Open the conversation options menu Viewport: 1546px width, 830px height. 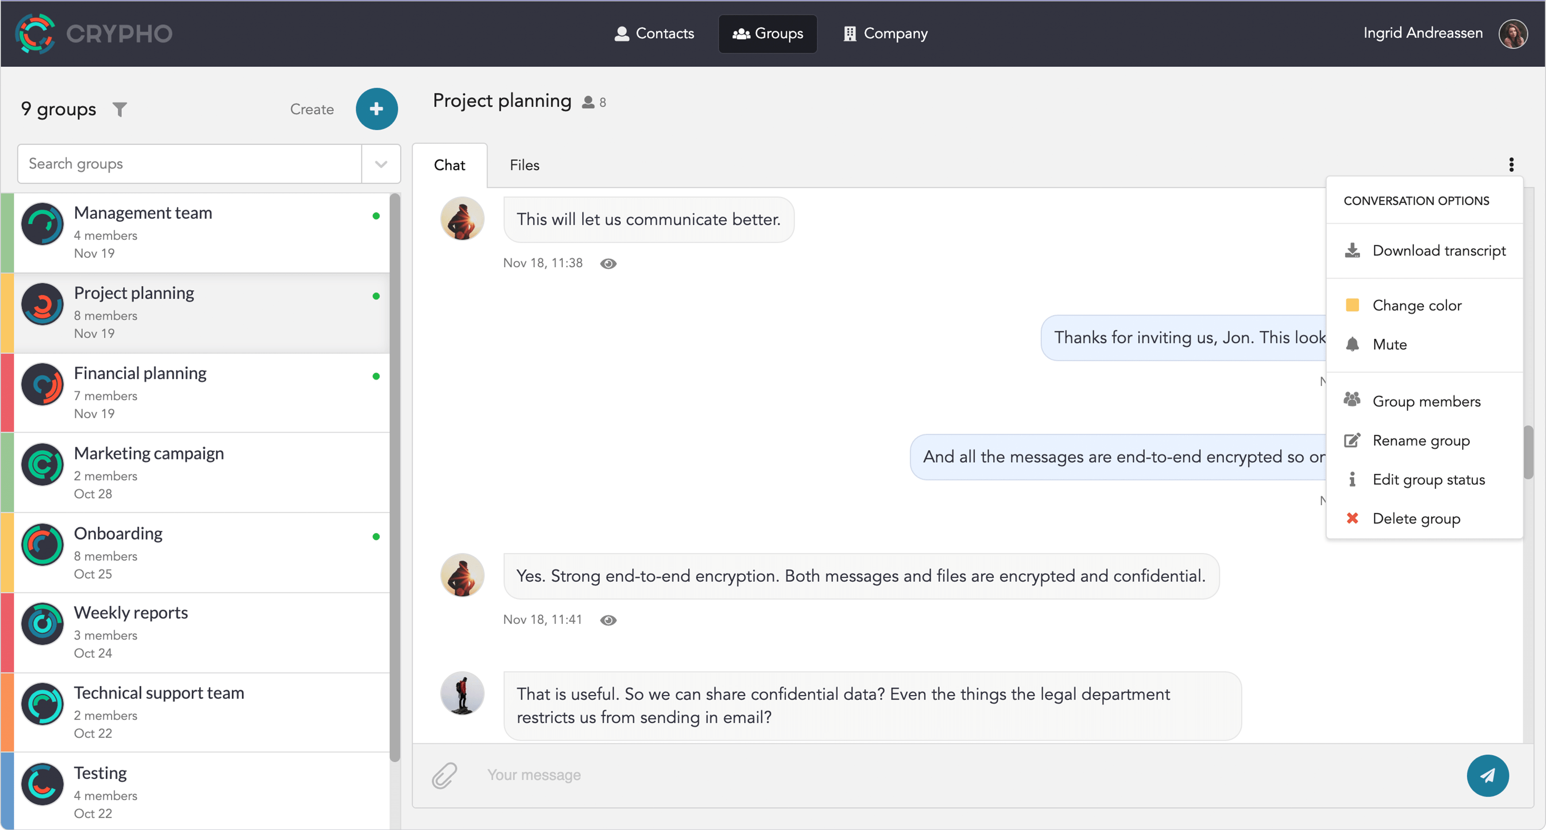click(x=1511, y=165)
